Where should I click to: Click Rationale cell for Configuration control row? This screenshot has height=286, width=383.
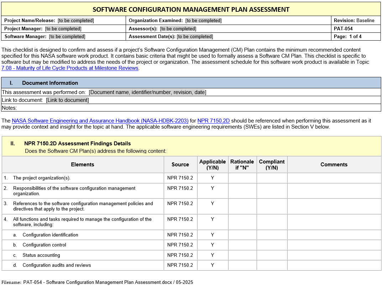[x=242, y=245]
